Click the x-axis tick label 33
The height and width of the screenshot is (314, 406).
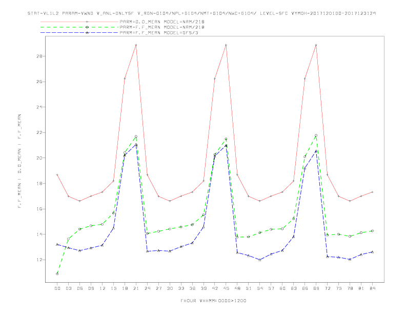(x=181, y=288)
